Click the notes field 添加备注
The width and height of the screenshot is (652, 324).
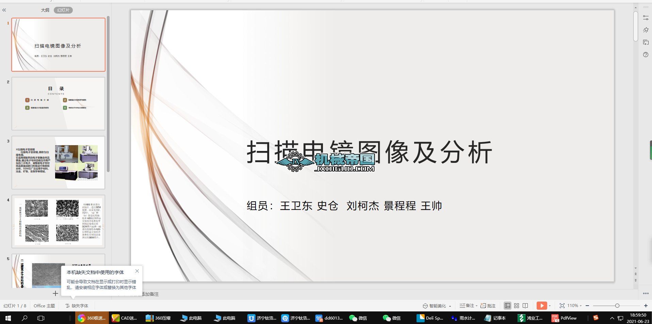(150, 294)
